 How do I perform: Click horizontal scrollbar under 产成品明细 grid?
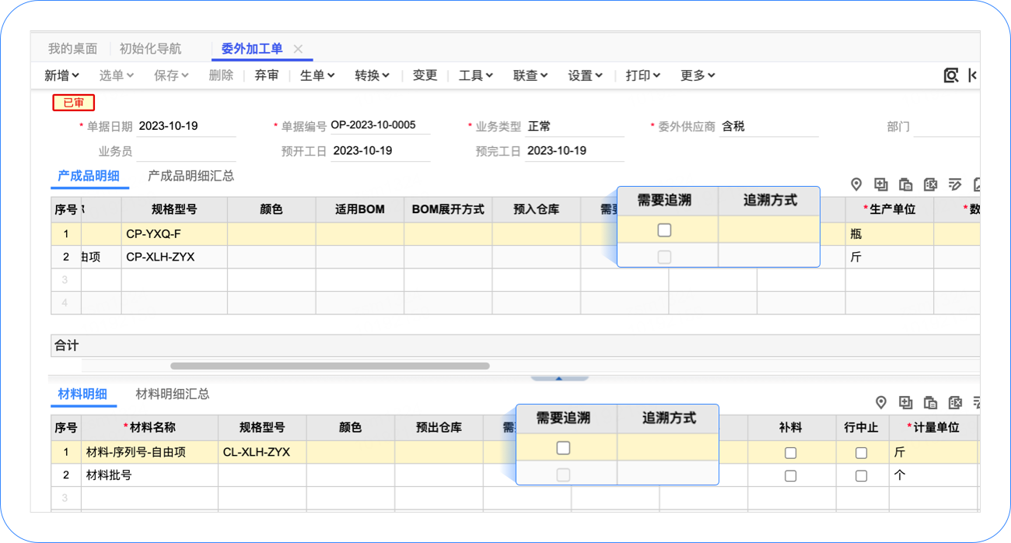(x=330, y=366)
